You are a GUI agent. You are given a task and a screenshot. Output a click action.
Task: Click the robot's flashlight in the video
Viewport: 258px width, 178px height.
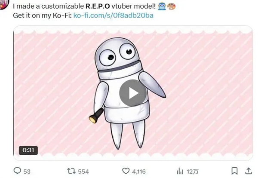click(96, 116)
